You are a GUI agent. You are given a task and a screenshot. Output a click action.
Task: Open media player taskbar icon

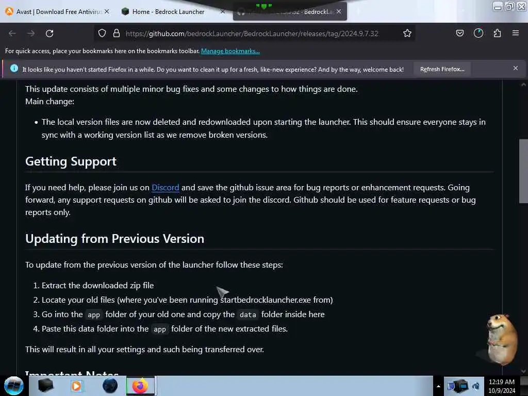[x=76, y=386]
